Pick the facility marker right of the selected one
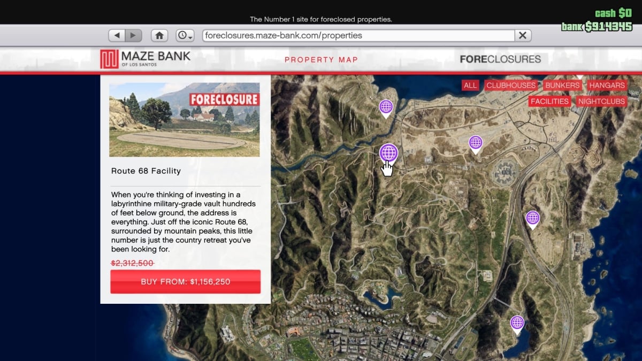 click(x=475, y=143)
